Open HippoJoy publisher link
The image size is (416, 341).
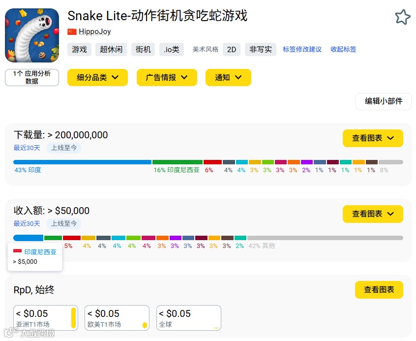tap(95, 31)
